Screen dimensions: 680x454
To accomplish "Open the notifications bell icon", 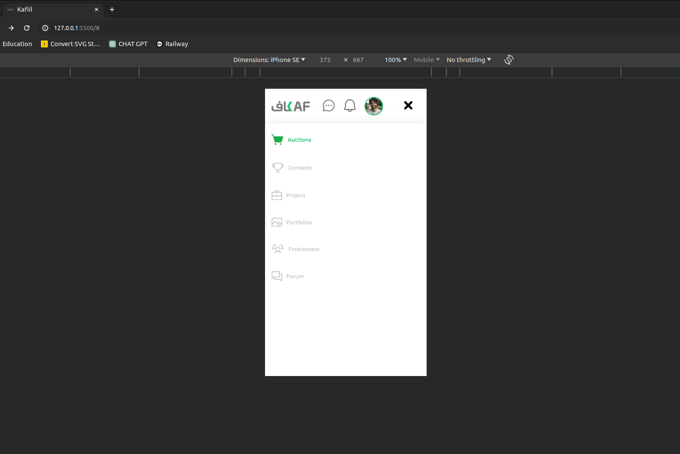I will (350, 106).
